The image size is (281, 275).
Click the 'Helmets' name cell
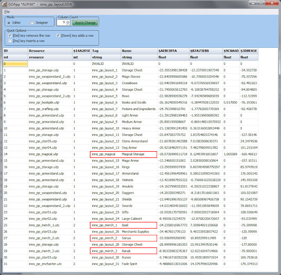(139, 180)
